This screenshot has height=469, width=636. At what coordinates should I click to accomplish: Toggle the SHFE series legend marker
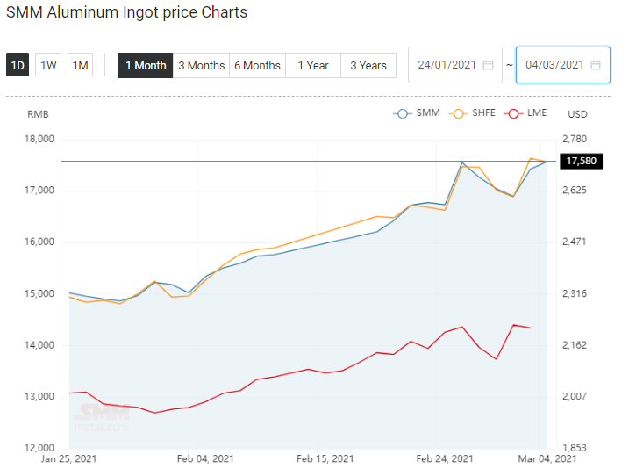click(458, 113)
